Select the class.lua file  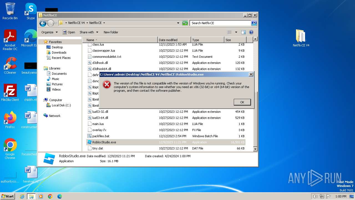tap(166, 44)
